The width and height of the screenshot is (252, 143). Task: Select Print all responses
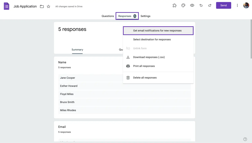pyautogui.click(x=144, y=66)
